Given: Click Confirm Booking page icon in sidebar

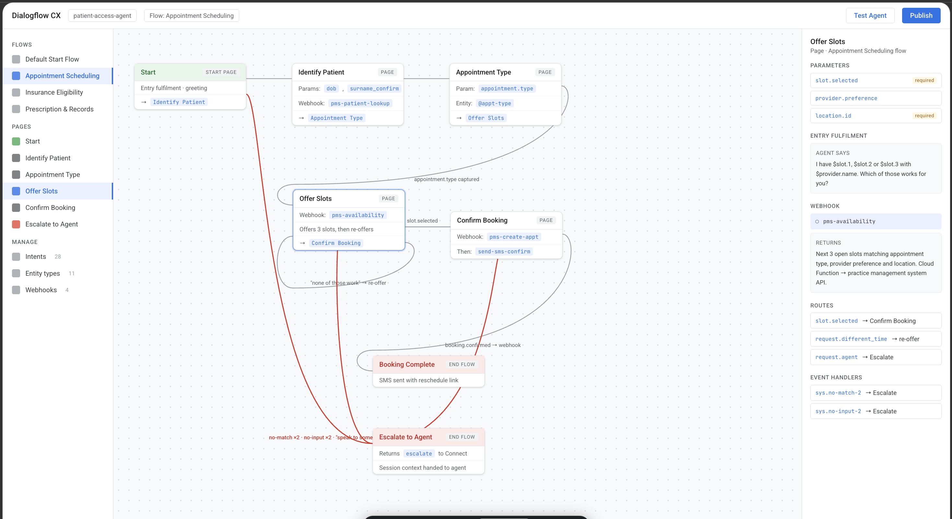Looking at the screenshot, I should pos(16,208).
